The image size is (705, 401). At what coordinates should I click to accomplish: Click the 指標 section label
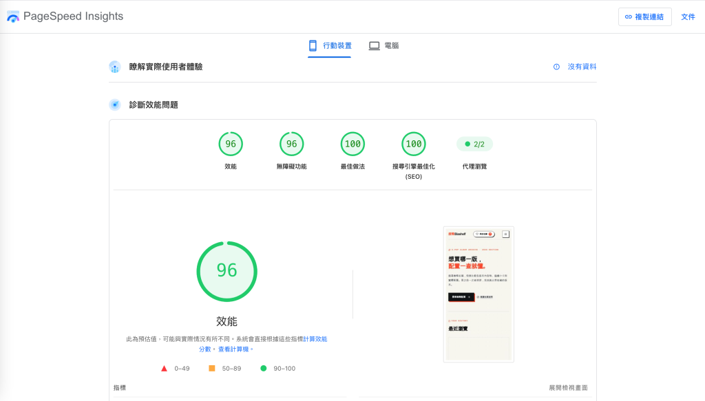tap(120, 387)
